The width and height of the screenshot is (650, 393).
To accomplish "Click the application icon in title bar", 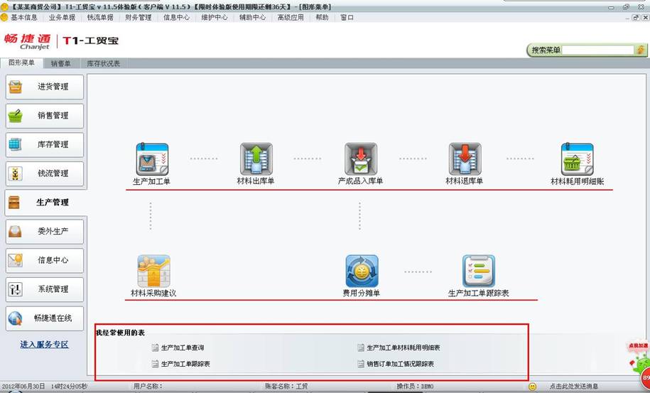I will tap(4, 7).
